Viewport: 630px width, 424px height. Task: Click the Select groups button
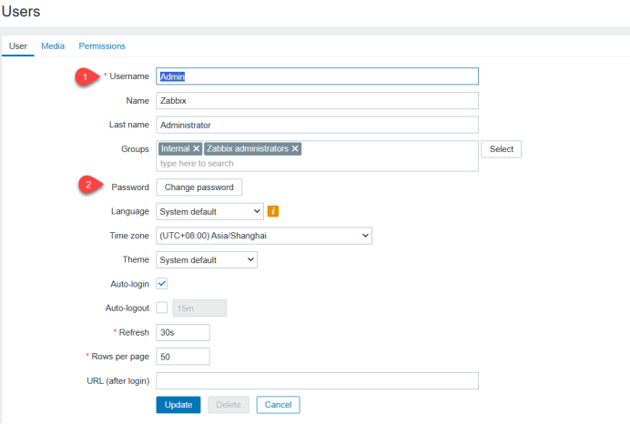tap(501, 149)
